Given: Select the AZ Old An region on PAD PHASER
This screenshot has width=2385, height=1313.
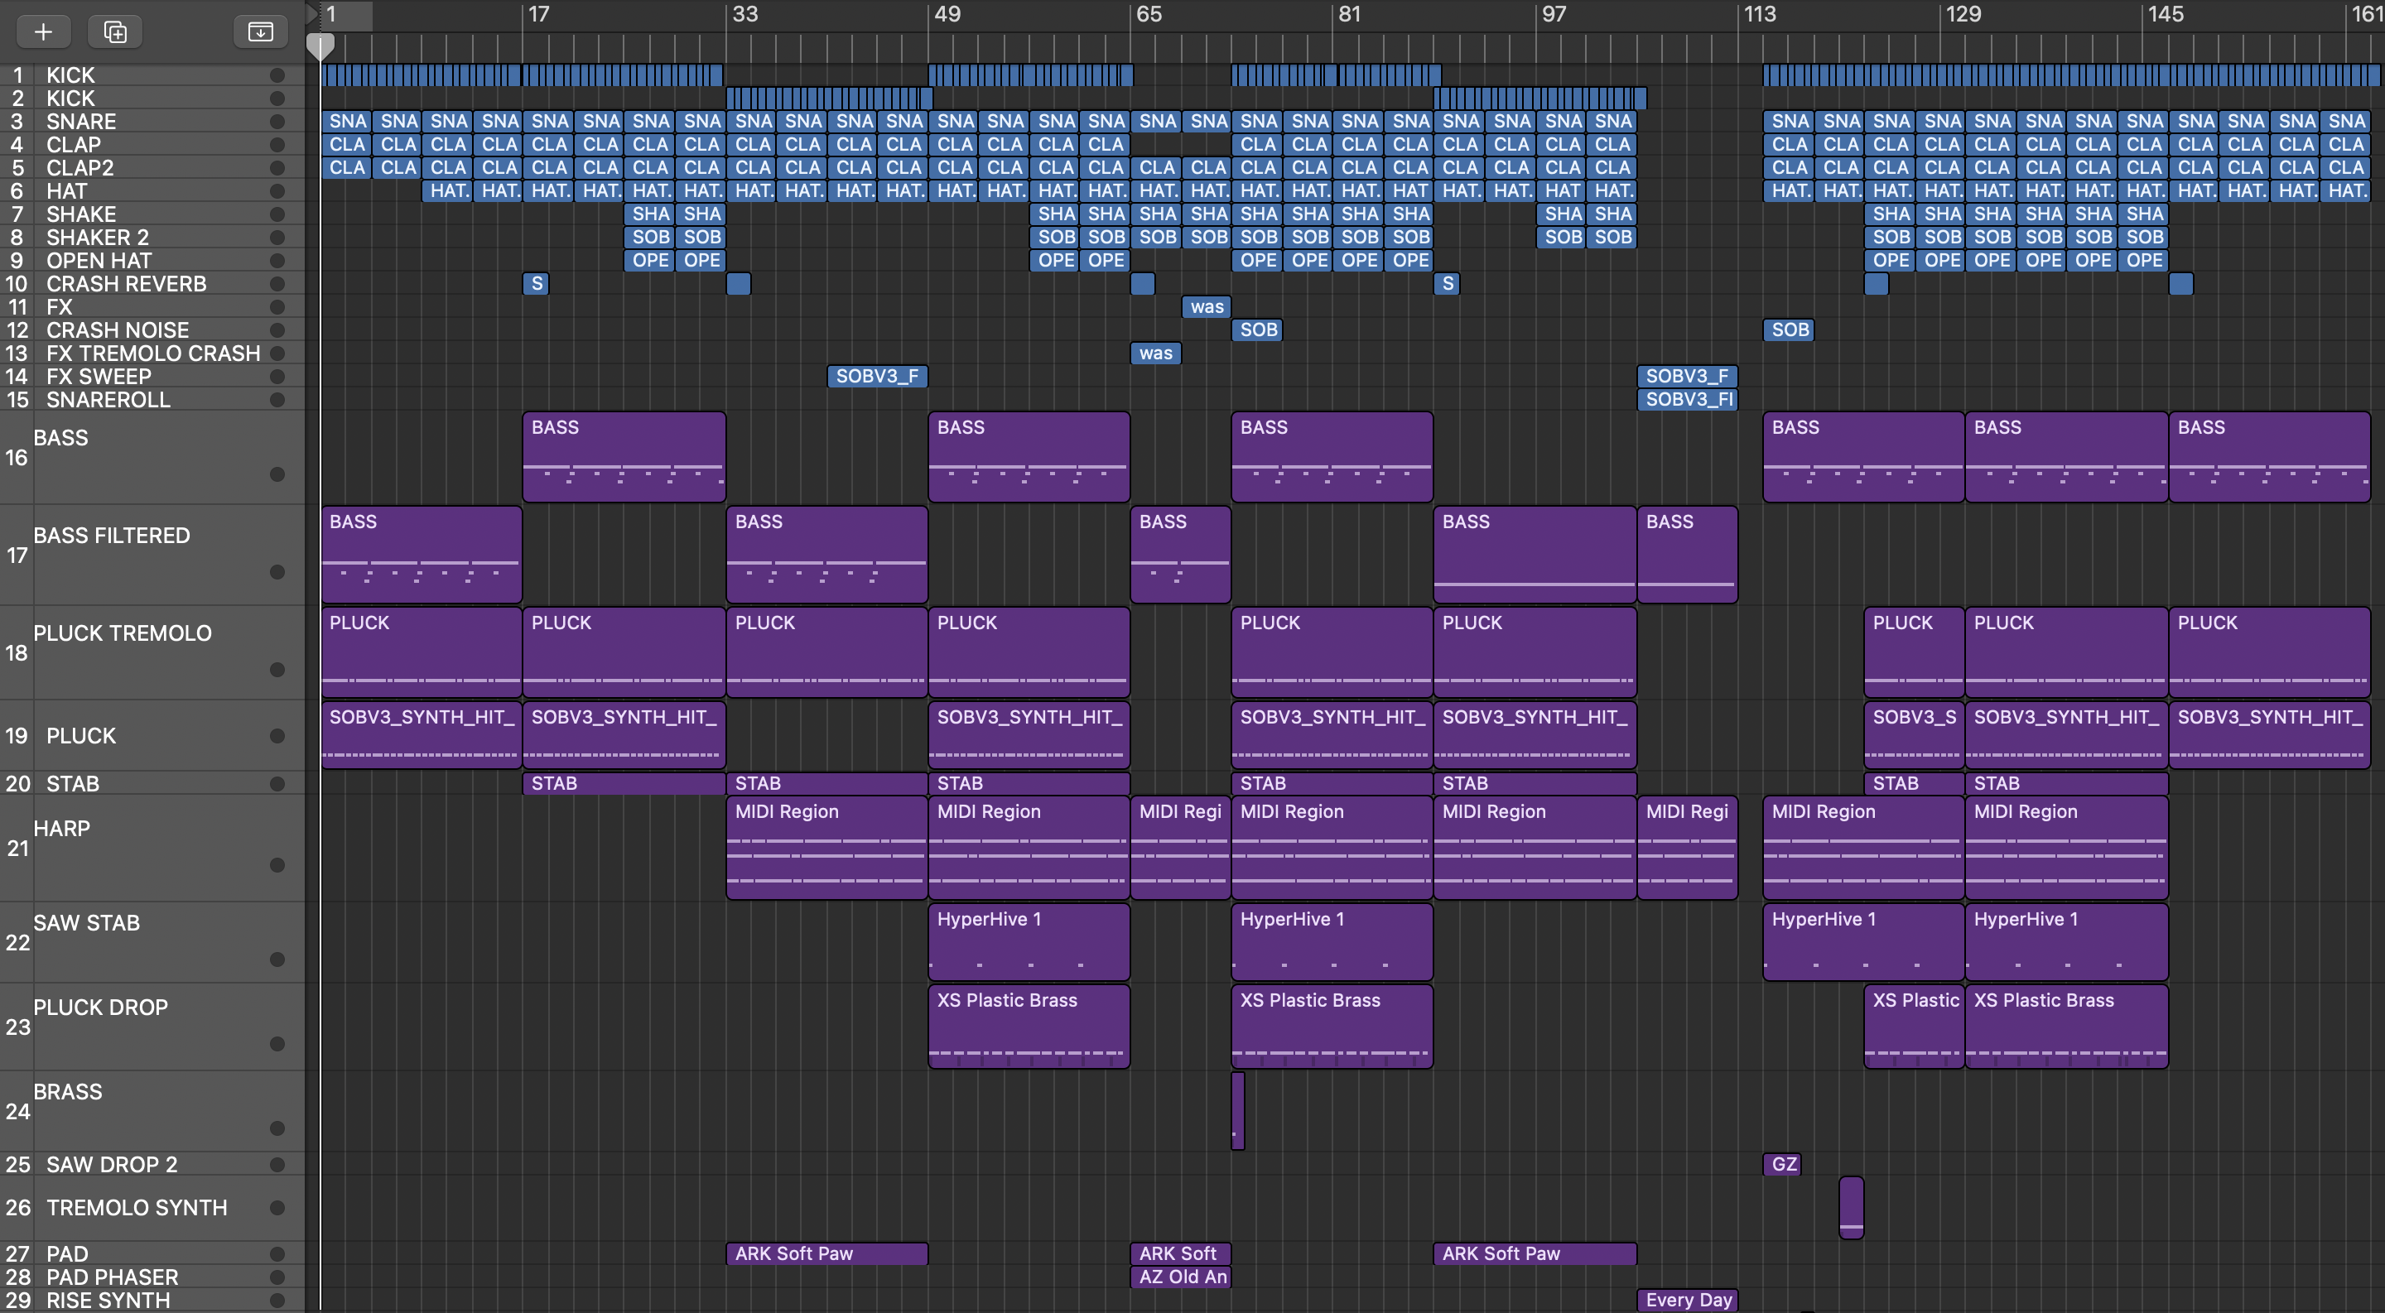Looking at the screenshot, I should click(x=1180, y=1277).
